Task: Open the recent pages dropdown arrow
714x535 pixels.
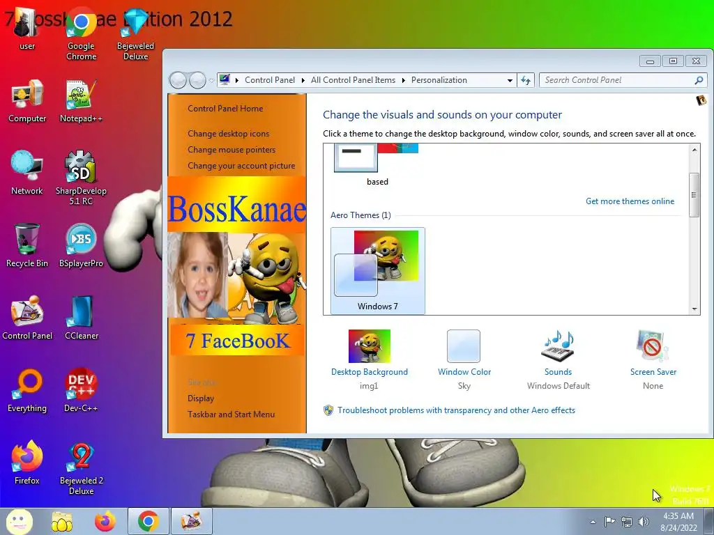Action: click(x=211, y=81)
